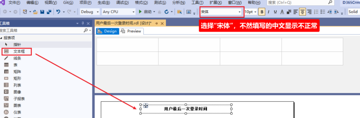The height and width of the screenshot is (118, 360).
Task: Align text right
Action: coord(309,12)
